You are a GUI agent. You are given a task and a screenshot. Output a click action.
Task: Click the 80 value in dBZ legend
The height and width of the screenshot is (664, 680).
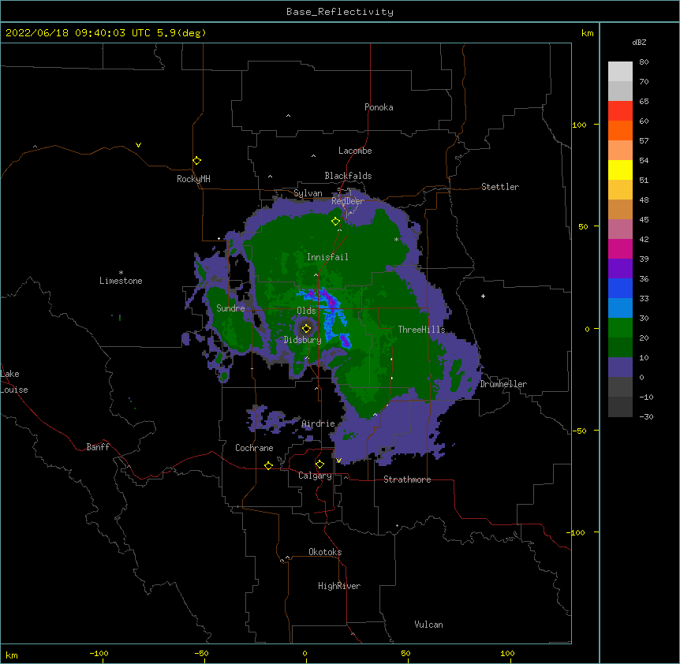tap(644, 62)
